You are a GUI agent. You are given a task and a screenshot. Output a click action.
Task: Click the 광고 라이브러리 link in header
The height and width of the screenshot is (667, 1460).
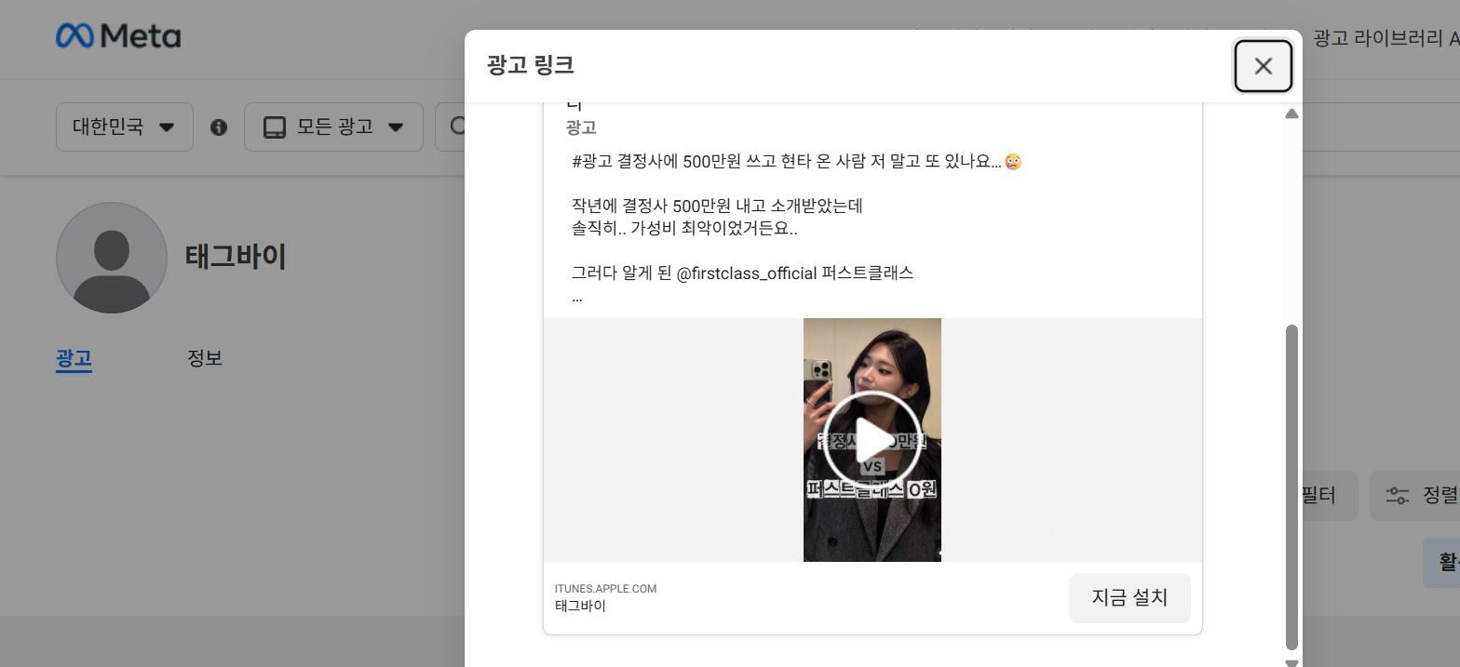[x=1386, y=38]
